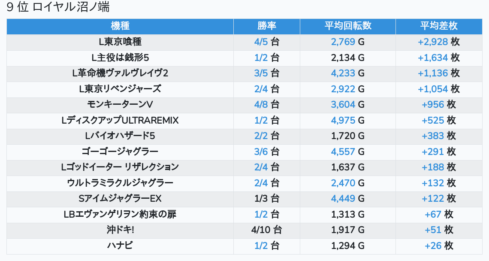Click the 2/2 win rate for Lバイオハザード5
The image size is (489, 261).
point(261,136)
